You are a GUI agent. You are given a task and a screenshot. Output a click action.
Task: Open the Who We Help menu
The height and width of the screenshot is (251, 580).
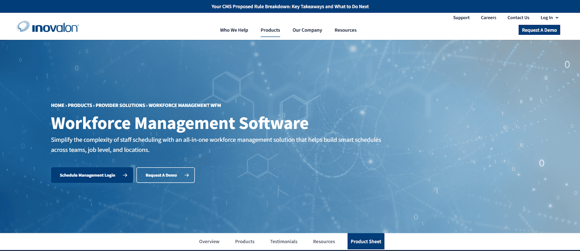234,30
